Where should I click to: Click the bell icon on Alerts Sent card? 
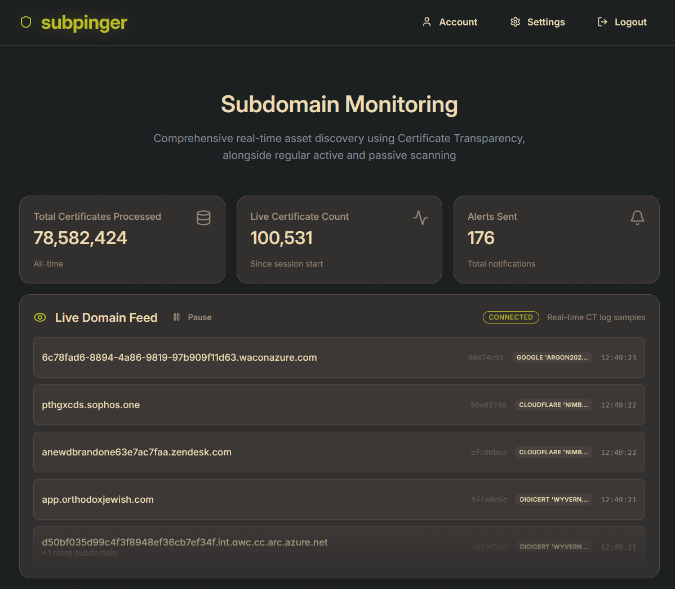pyautogui.click(x=637, y=218)
